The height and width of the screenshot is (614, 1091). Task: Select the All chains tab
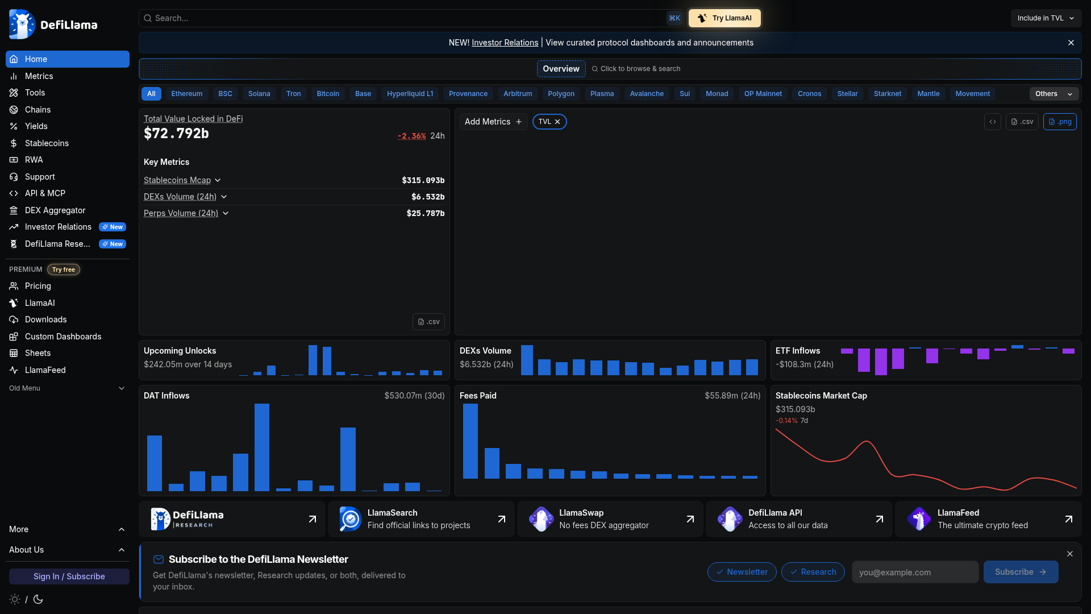tap(151, 94)
